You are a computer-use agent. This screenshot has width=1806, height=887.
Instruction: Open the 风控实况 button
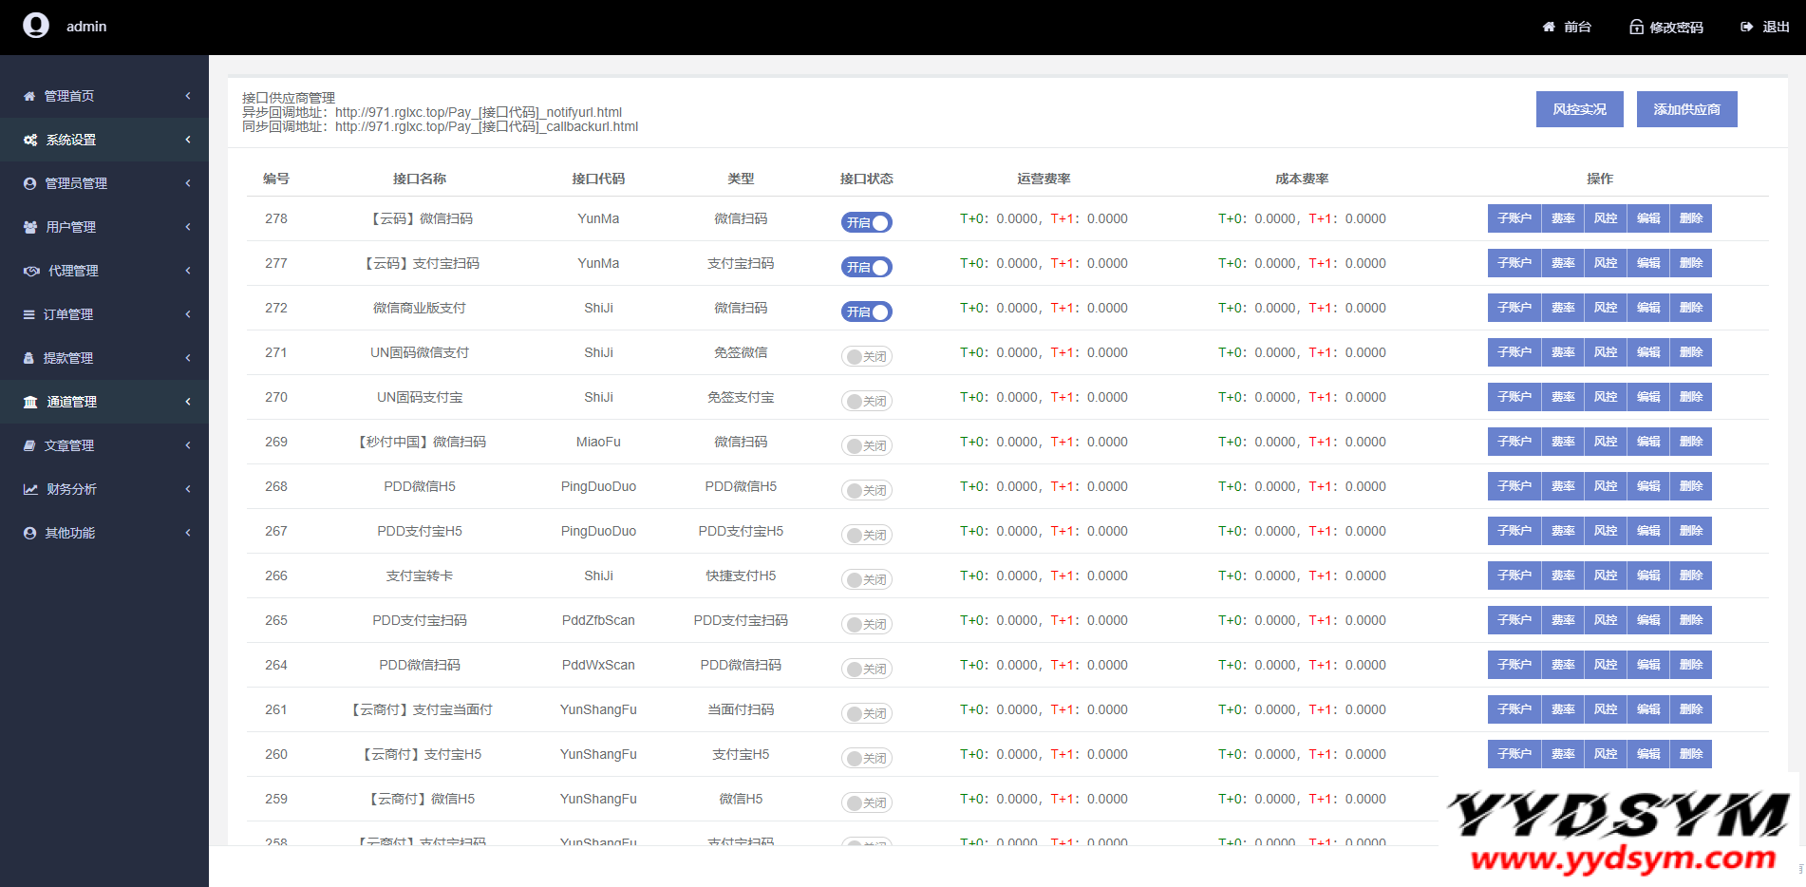[x=1579, y=109]
